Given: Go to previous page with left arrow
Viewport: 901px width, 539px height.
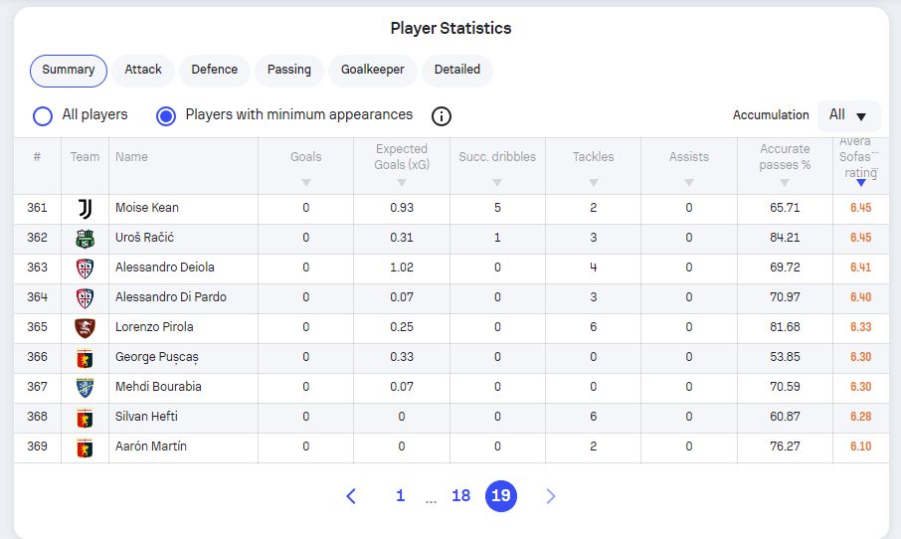Looking at the screenshot, I should coord(351,496).
